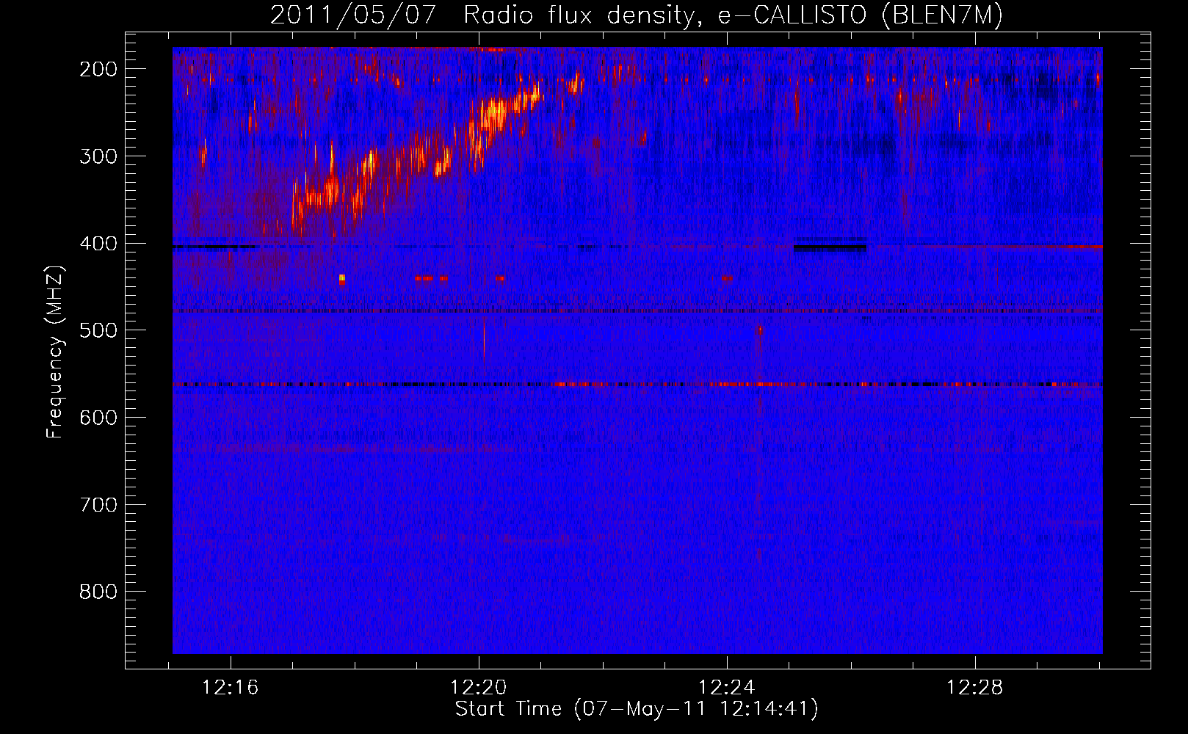Click the 12:28 time tick label
Image resolution: width=1188 pixels, height=734 pixels.
[x=975, y=688]
